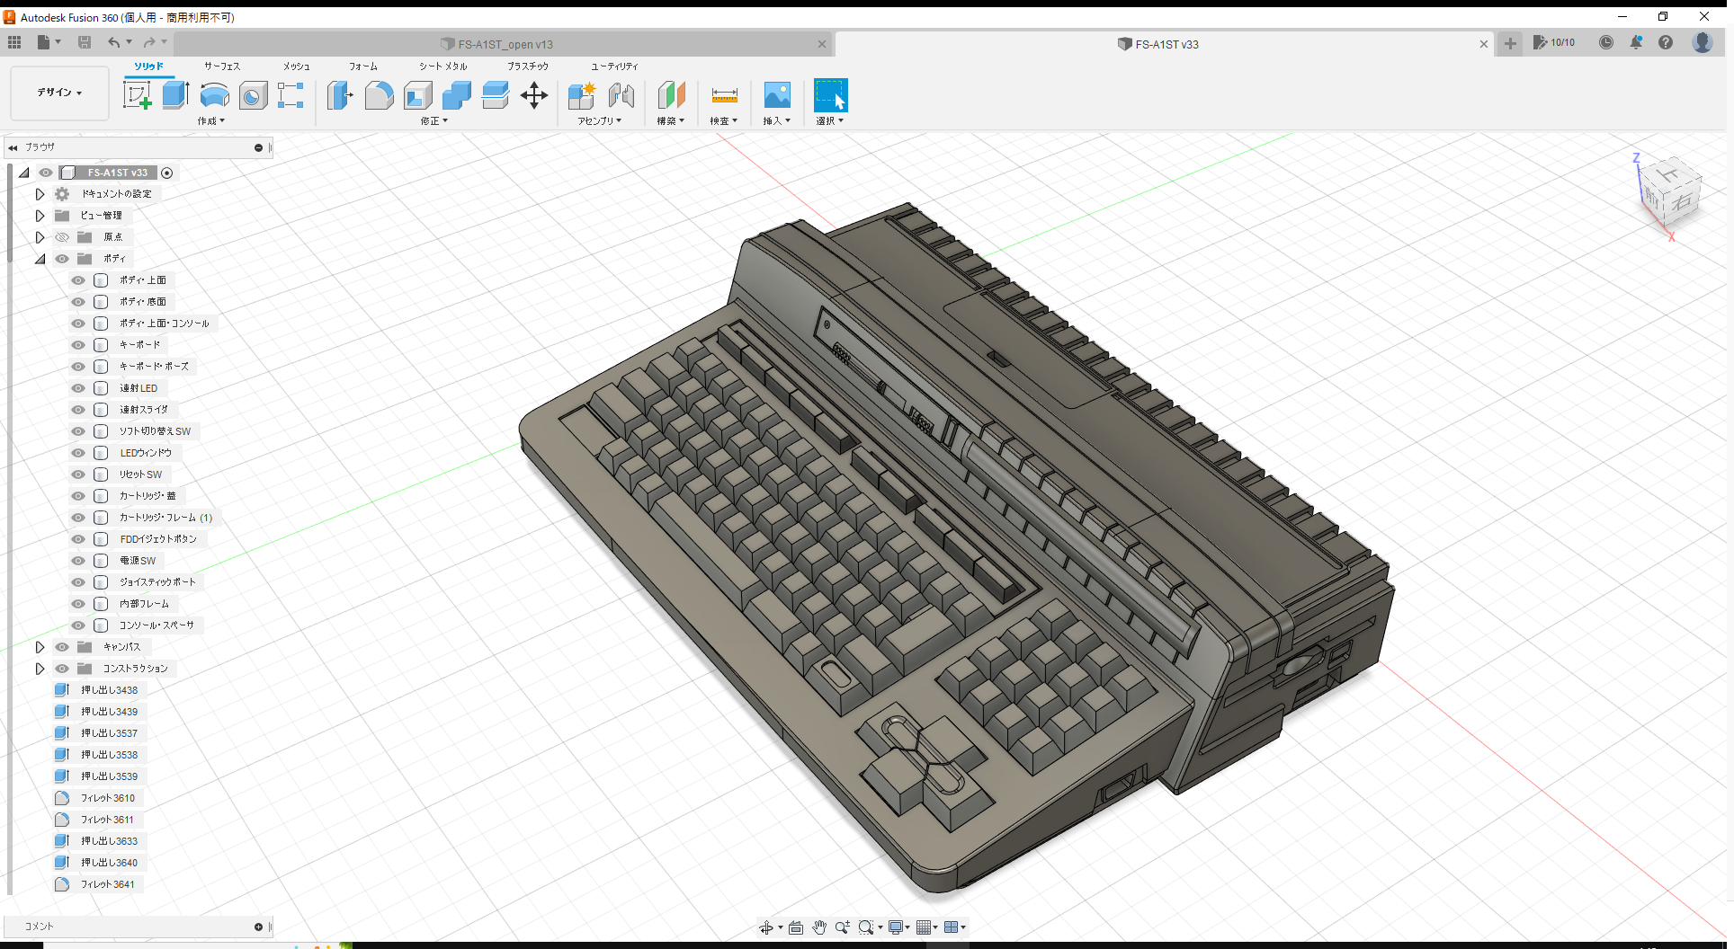
Task: Select the Pan tool in navigation bar
Action: (x=819, y=927)
